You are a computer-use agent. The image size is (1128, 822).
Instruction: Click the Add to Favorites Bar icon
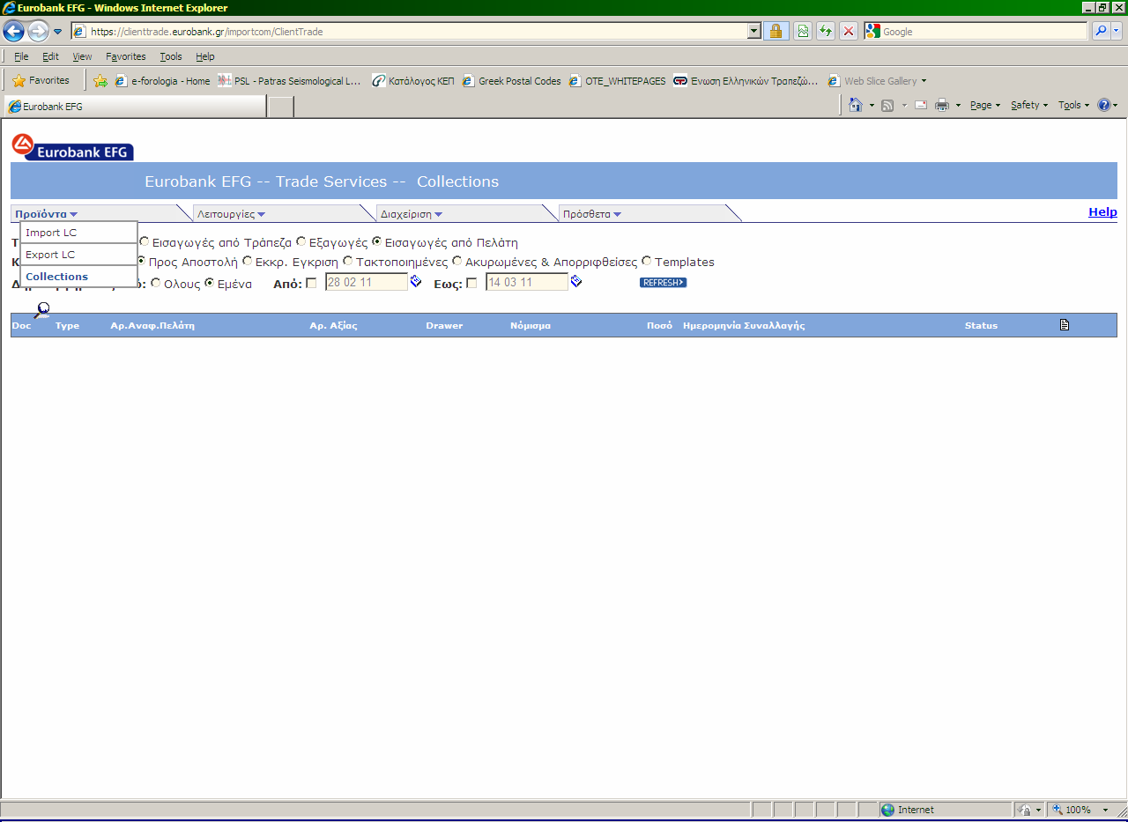(x=100, y=81)
